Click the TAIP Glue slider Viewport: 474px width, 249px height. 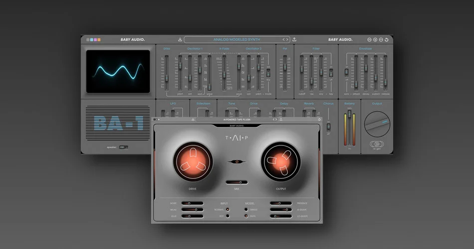pyautogui.click(x=193, y=216)
